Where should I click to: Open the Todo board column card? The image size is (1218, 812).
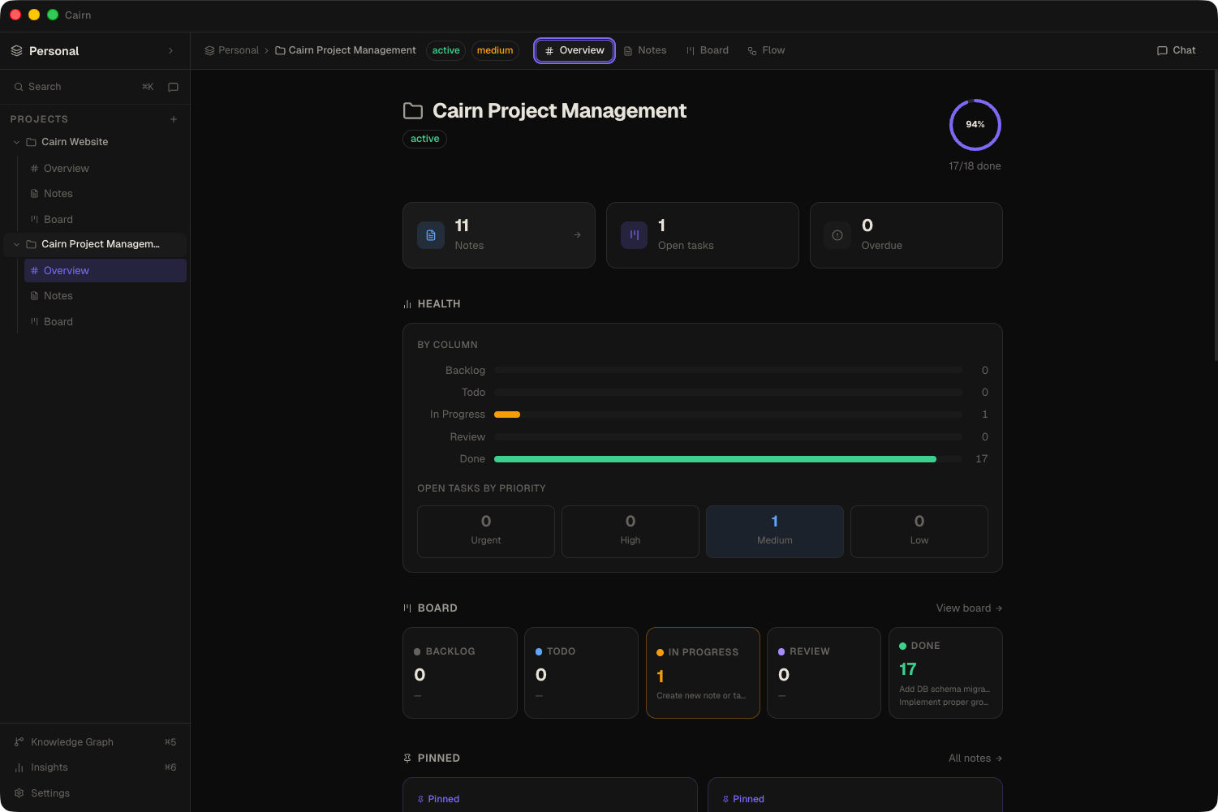(x=581, y=673)
